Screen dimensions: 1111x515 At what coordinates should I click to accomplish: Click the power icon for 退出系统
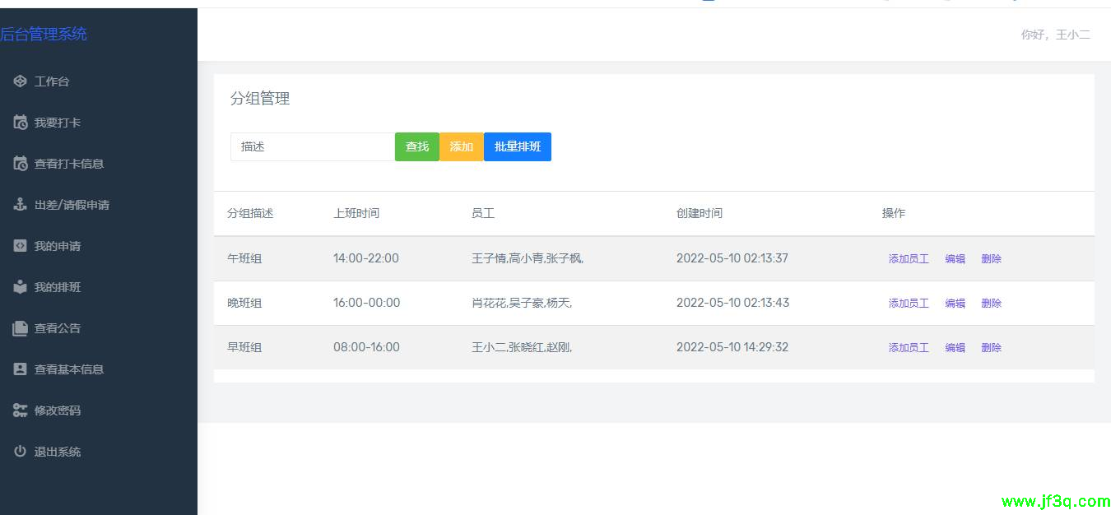[20, 452]
